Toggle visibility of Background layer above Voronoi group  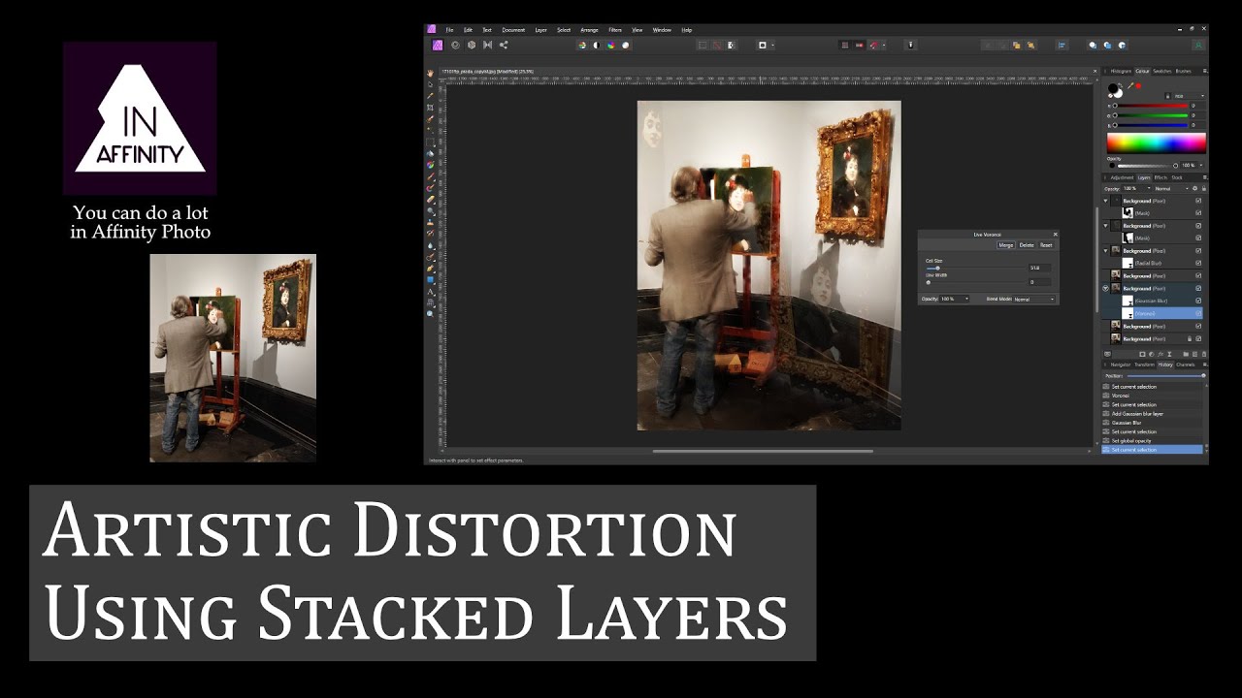click(1198, 275)
